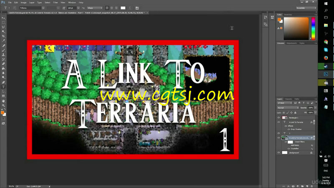
Task: Select the Rectangle shape tool
Action: (x=3, y=96)
